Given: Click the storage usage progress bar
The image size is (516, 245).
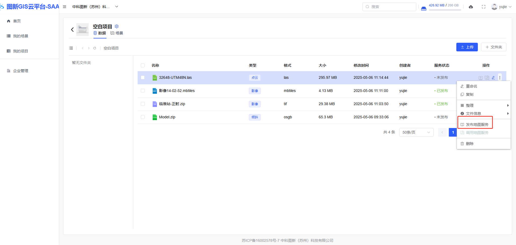Looking at the screenshot, I should (x=445, y=10).
